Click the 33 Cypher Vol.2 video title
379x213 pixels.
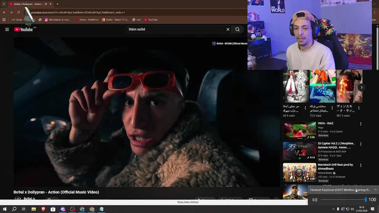[x=336, y=145]
